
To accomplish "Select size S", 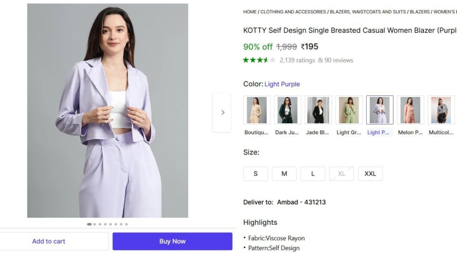I will (255, 173).
